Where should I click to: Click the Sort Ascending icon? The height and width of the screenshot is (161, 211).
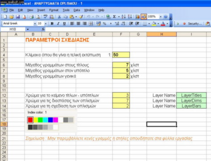pos(123,17)
